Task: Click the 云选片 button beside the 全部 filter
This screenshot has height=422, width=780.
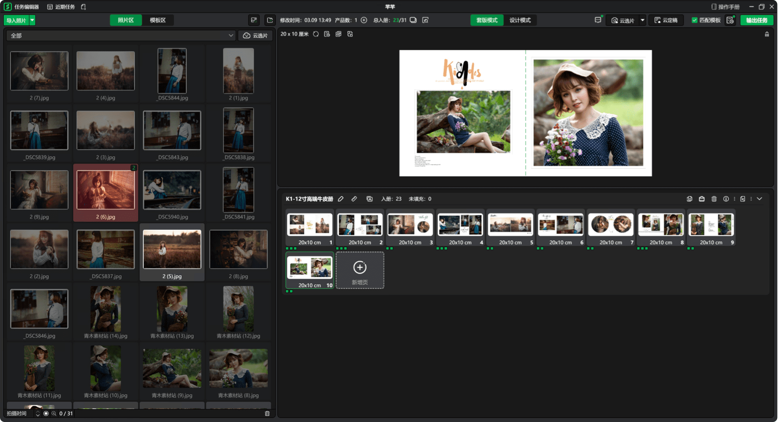Action: tap(255, 35)
